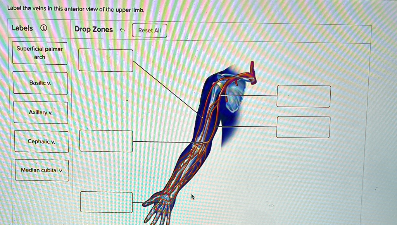
Task: Click the Labels panel heading
Action: pyautogui.click(x=24, y=27)
